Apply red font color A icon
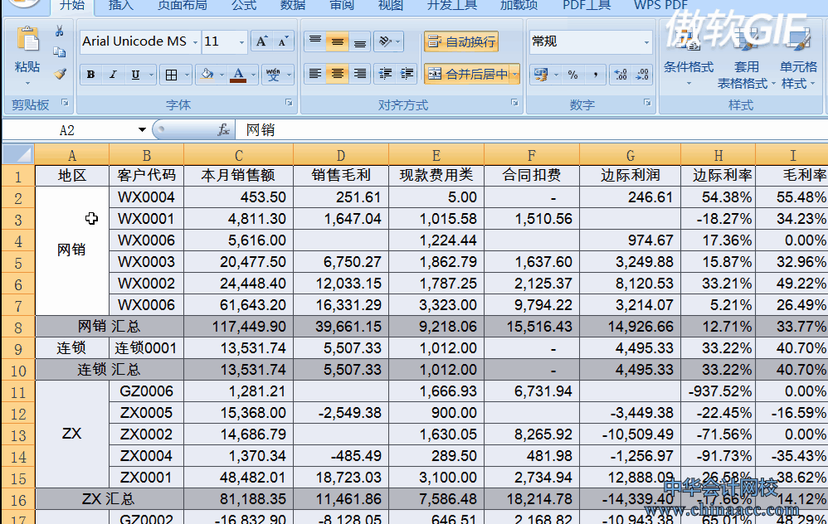 [x=238, y=75]
